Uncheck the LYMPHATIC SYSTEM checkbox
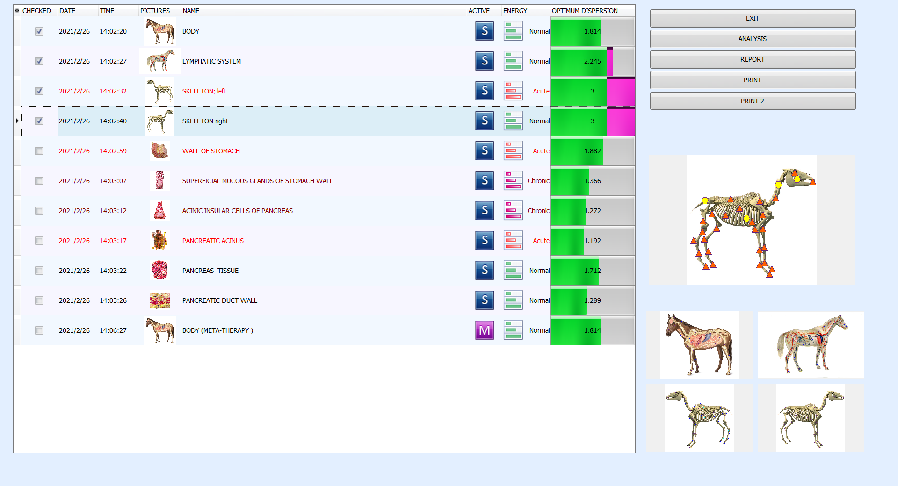 39,61
